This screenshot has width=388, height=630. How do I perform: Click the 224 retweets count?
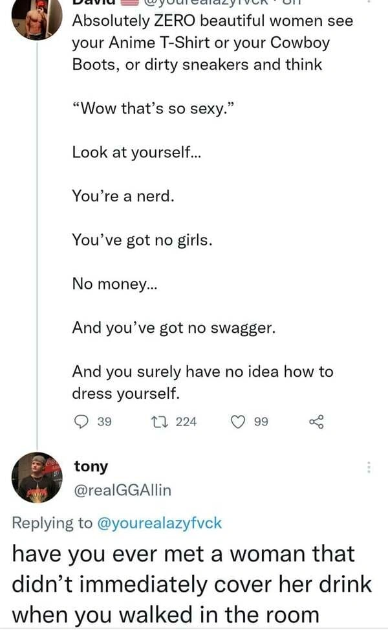(x=186, y=422)
